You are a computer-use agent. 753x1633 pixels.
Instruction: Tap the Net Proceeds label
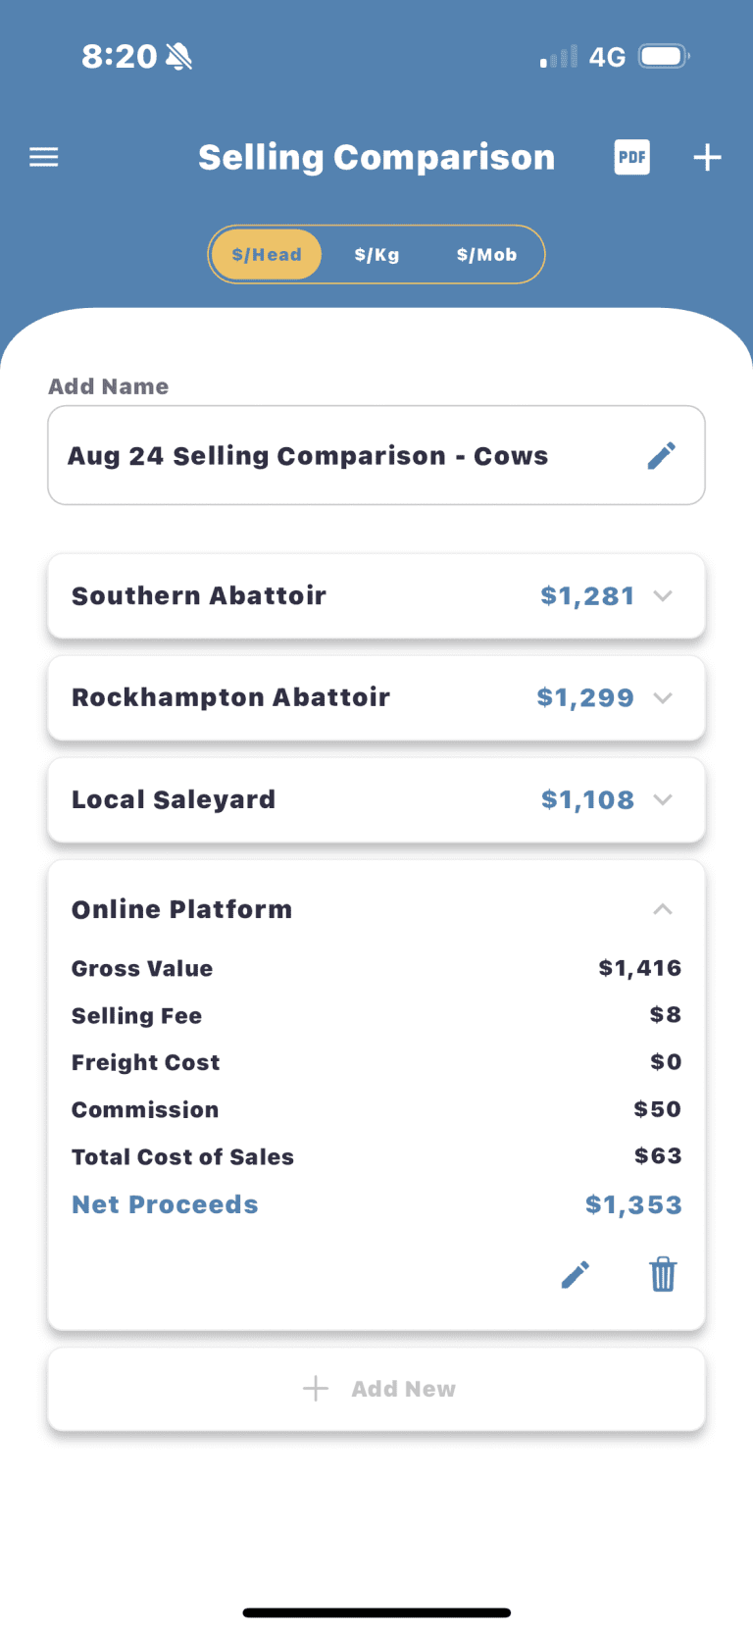click(x=165, y=1204)
